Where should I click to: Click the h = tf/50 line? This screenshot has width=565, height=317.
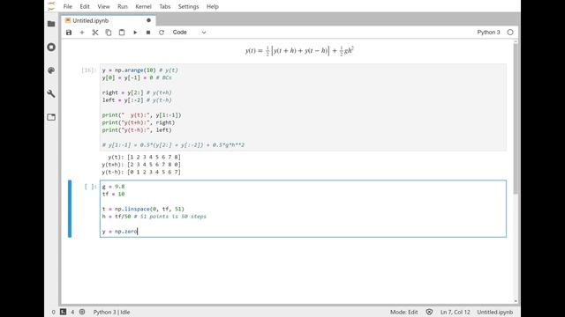coord(154,217)
